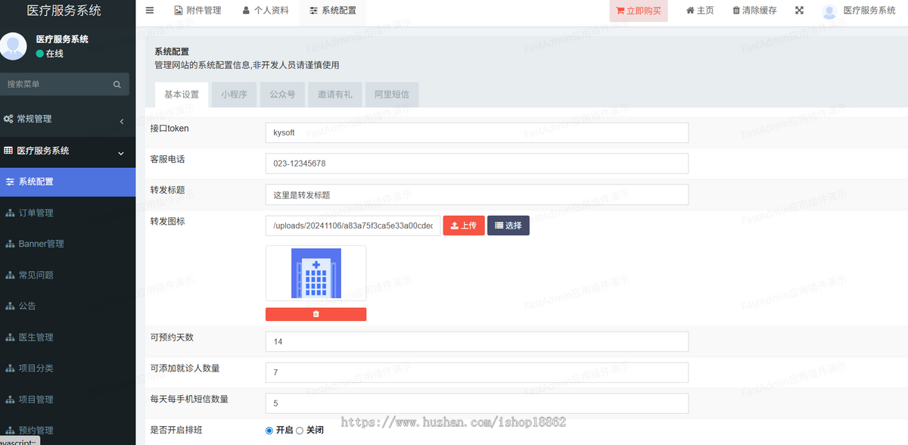Click the fullscreen expand icon
The width and height of the screenshot is (908, 445).
click(x=800, y=11)
